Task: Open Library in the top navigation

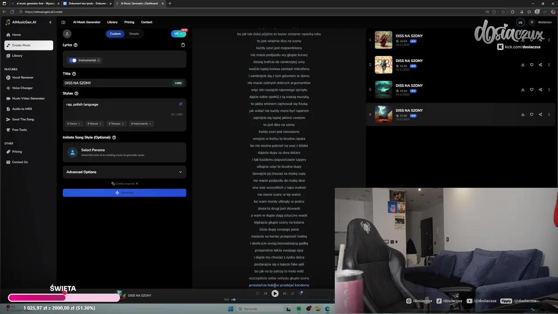Action: (112, 22)
